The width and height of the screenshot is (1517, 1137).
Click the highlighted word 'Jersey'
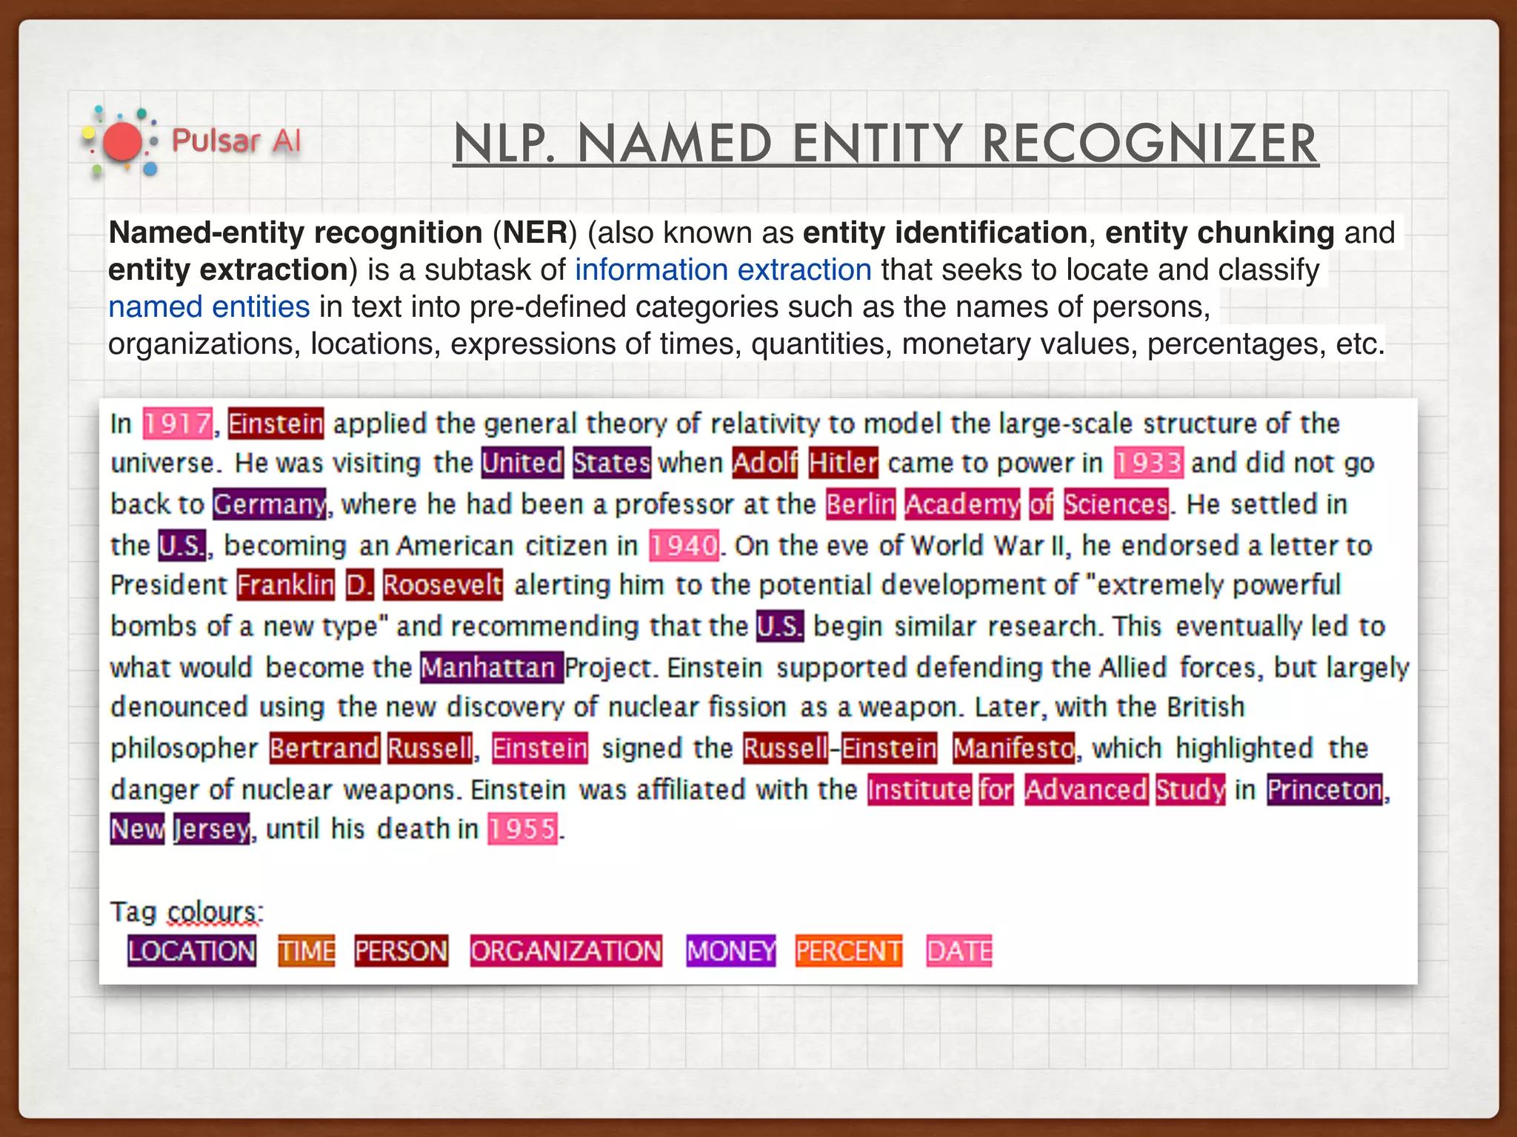tap(212, 829)
